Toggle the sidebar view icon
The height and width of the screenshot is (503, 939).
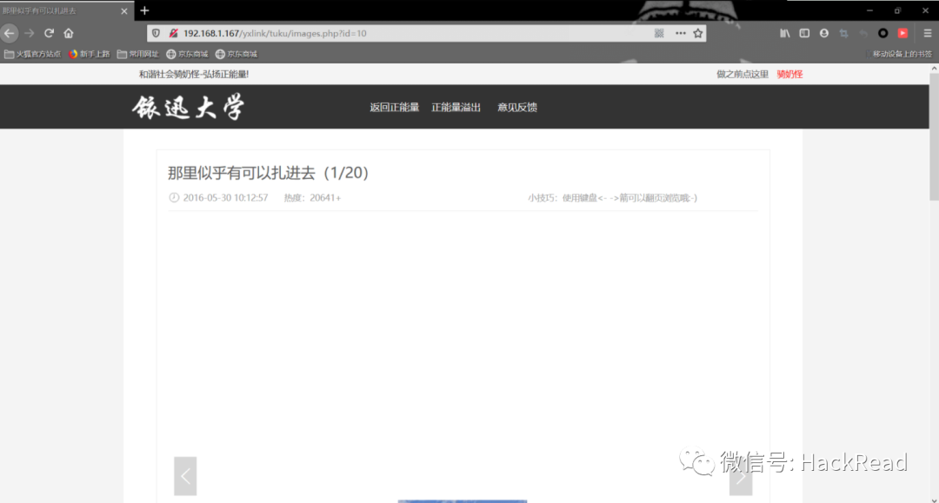(x=804, y=33)
